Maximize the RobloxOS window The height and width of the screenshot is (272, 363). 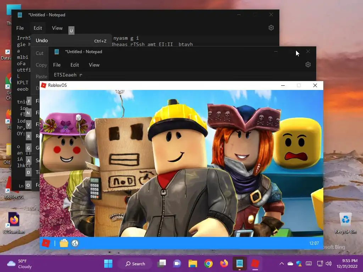299,85
